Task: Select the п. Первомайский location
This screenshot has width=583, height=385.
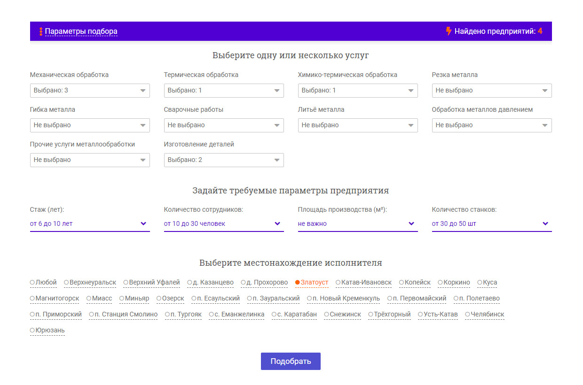Action: [x=417, y=299]
